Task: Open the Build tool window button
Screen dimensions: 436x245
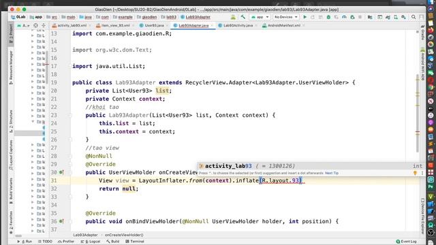Action: 113,242
